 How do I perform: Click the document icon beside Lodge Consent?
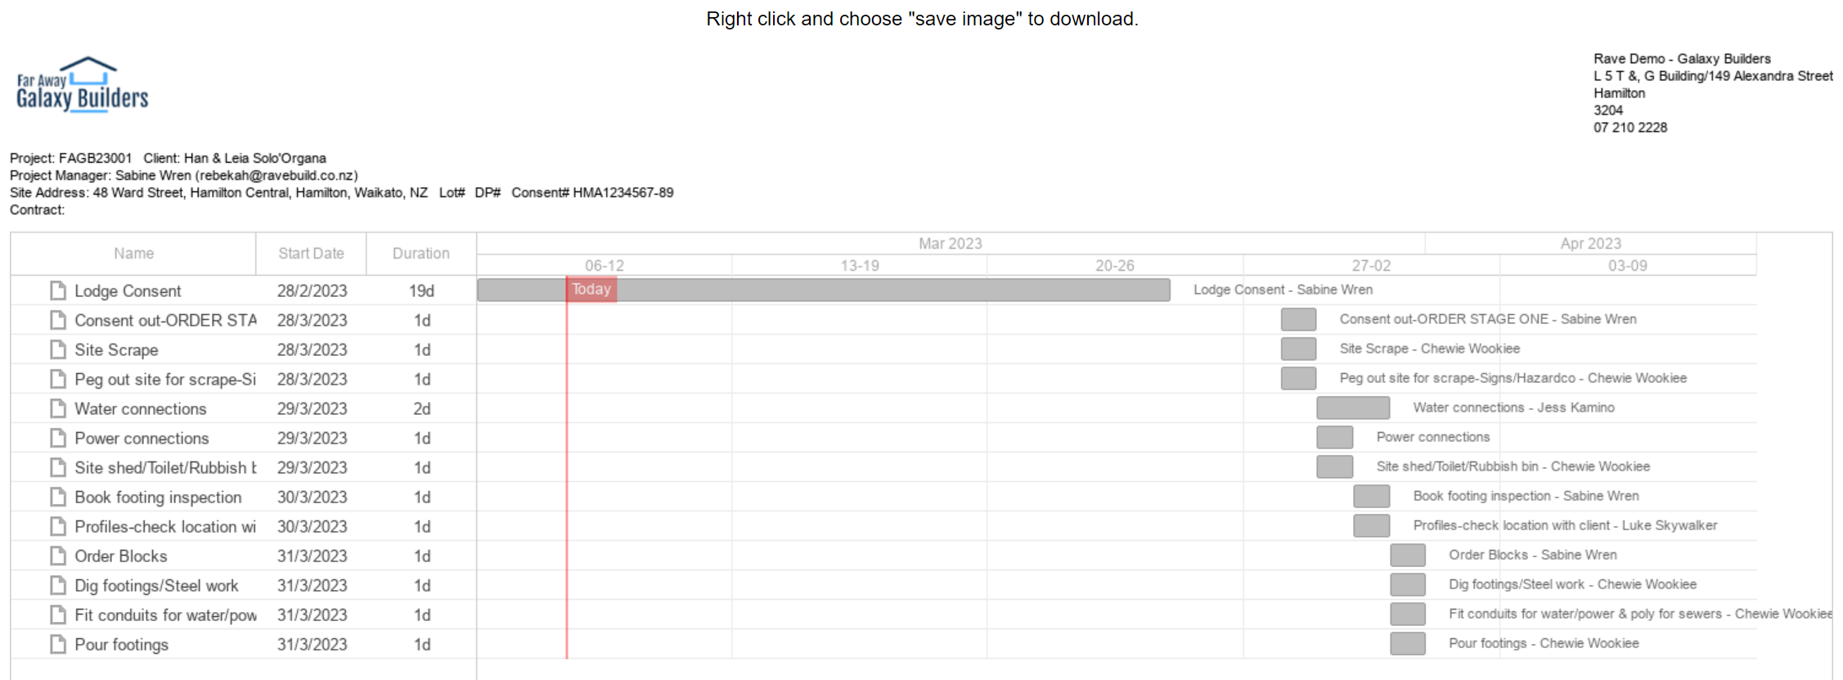(x=58, y=290)
